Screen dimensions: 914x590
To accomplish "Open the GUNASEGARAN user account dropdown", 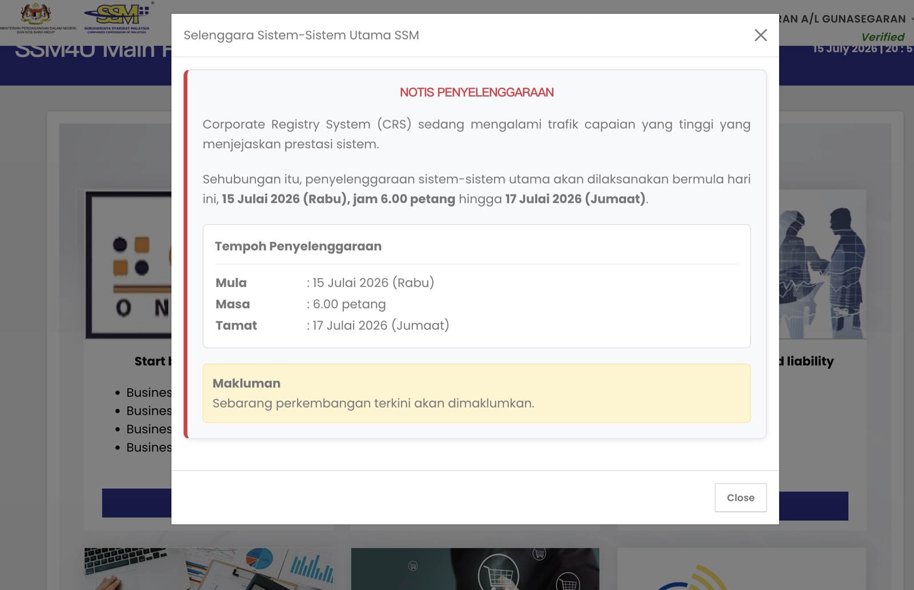I will [846, 19].
